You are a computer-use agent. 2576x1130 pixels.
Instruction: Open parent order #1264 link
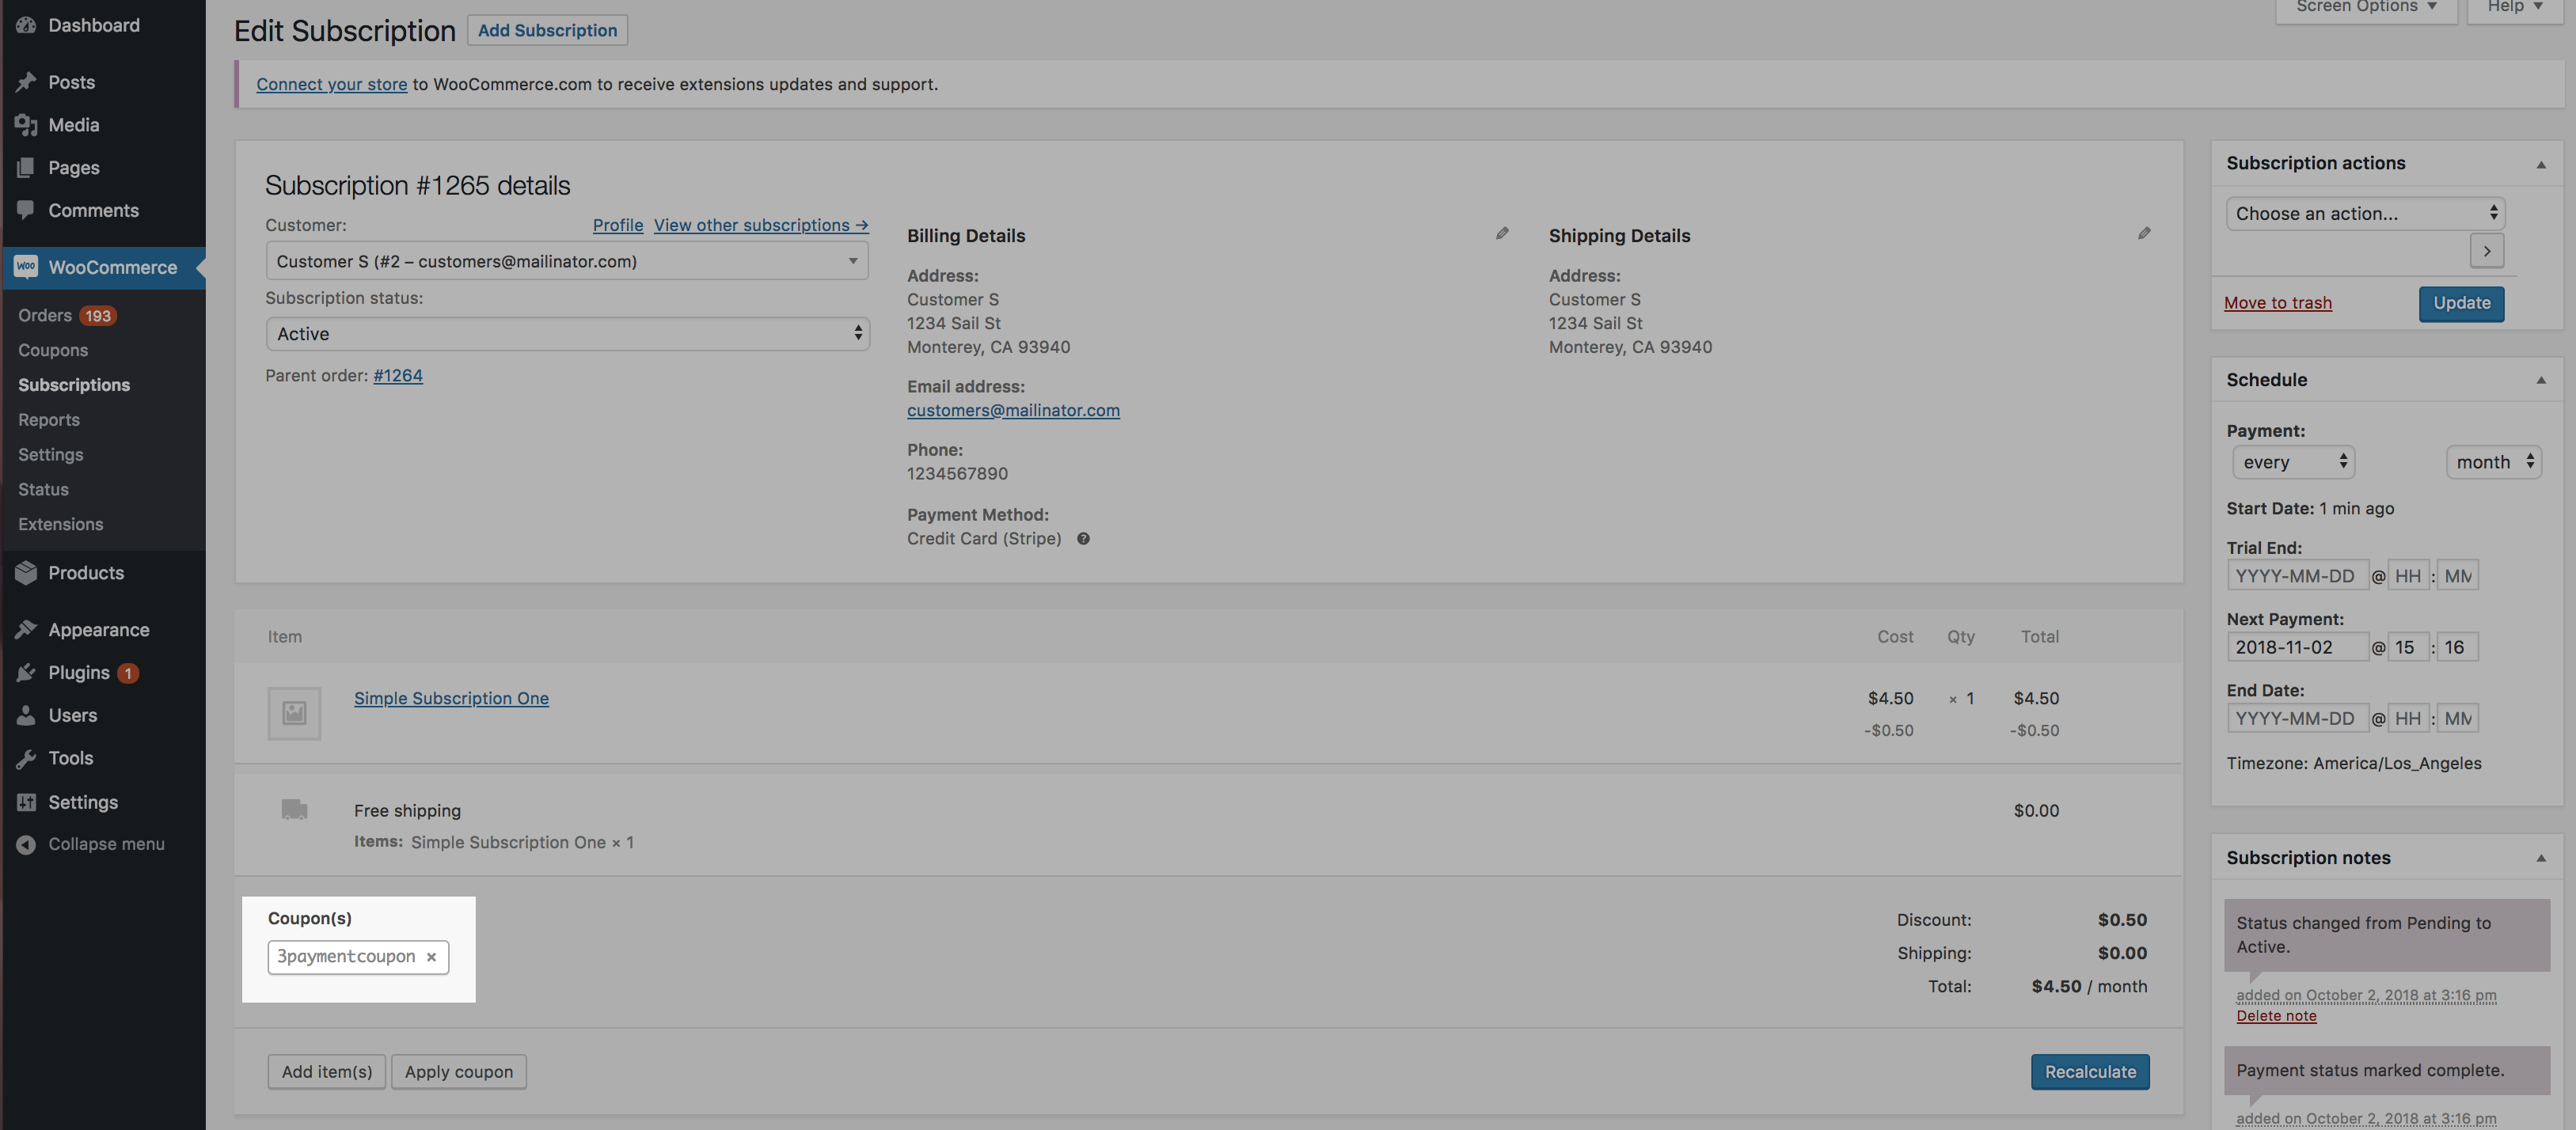398,376
